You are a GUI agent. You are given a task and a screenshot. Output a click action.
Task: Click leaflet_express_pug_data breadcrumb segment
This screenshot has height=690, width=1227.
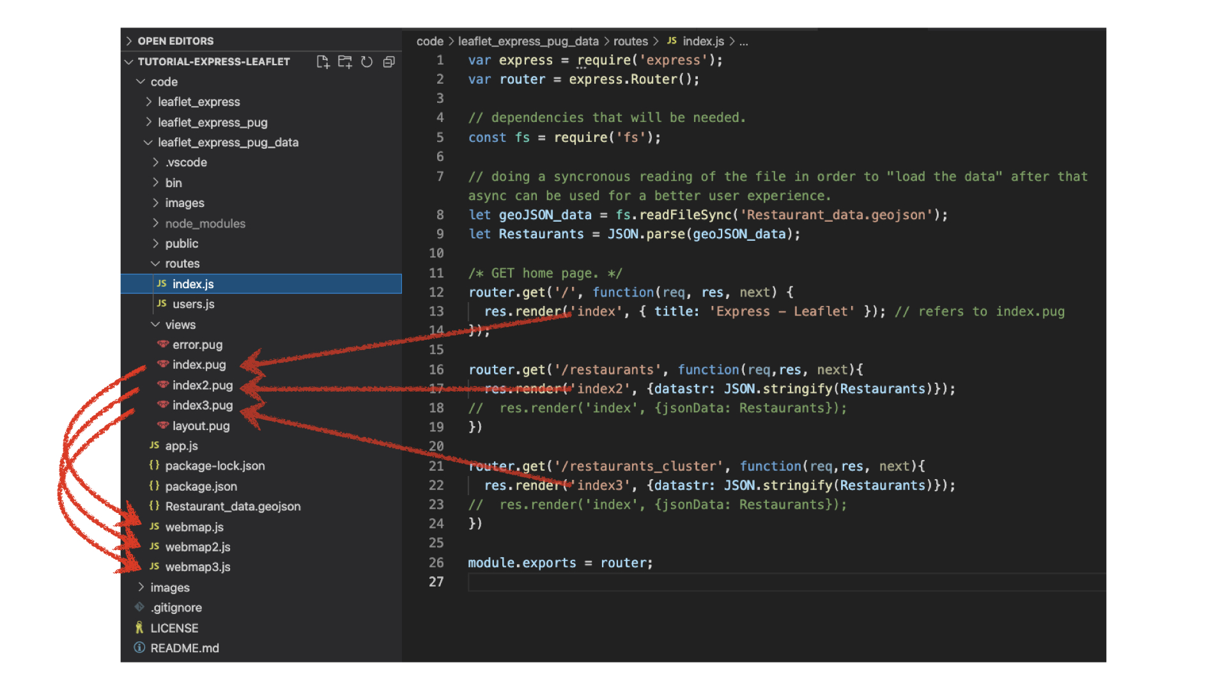[528, 42]
